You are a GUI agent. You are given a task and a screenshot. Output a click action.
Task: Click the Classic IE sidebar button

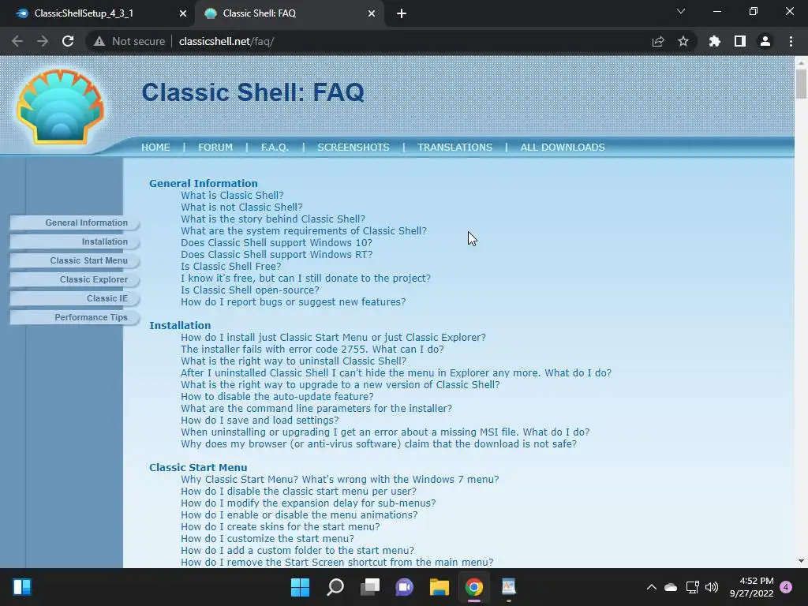75,298
